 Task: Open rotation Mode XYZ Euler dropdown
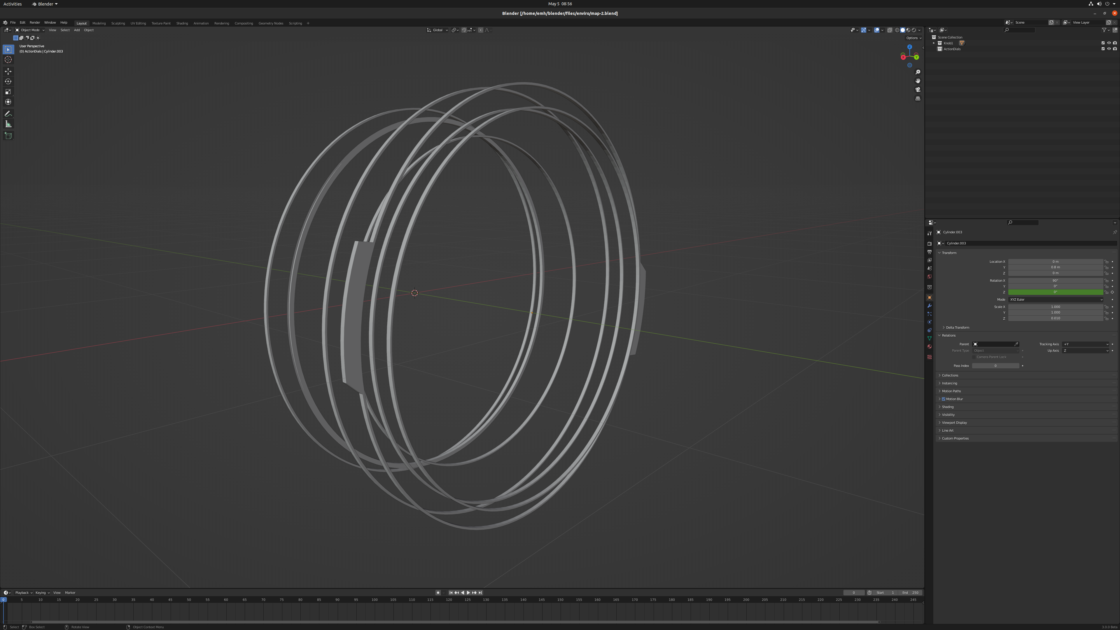tap(1056, 300)
